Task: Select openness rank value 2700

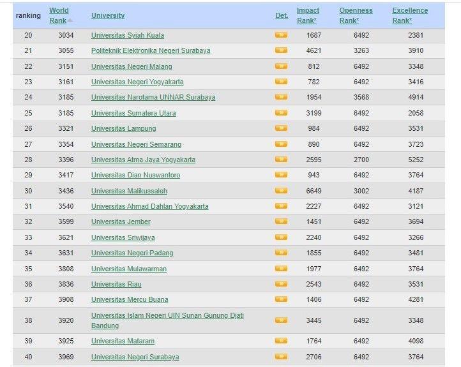Action: (x=361, y=160)
